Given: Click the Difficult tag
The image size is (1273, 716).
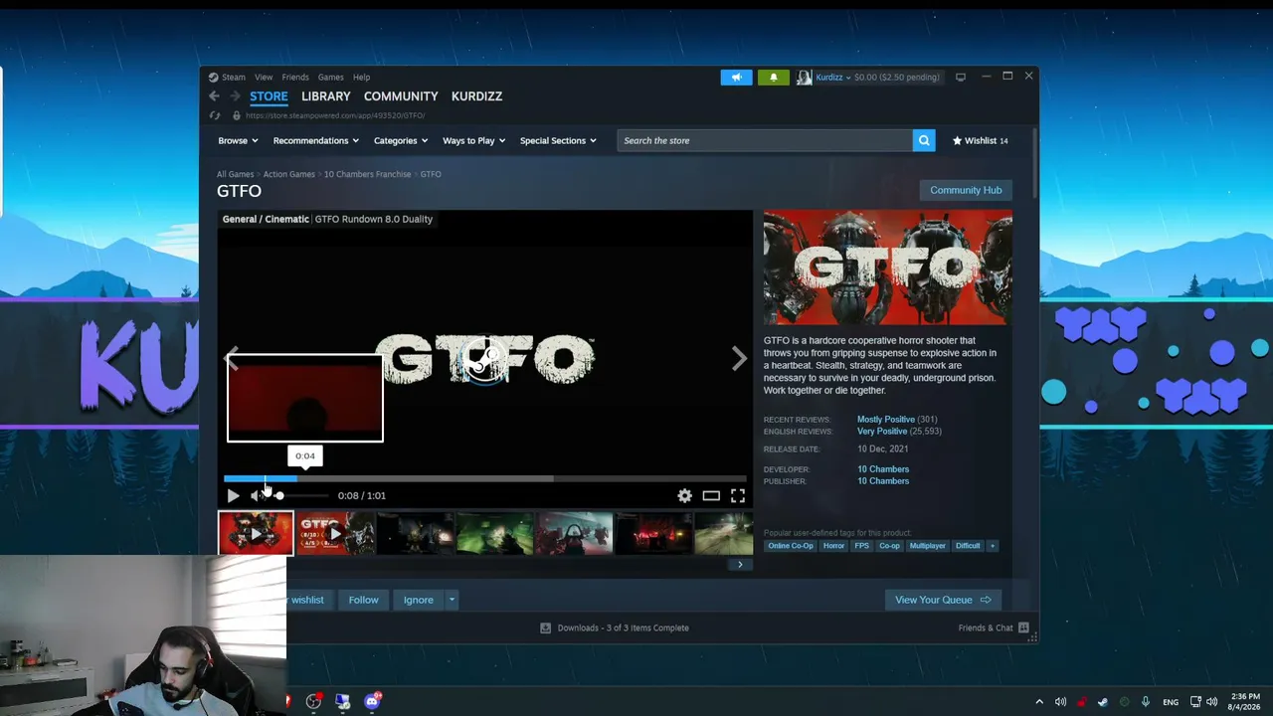Looking at the screenshot, I should [968, 546].
